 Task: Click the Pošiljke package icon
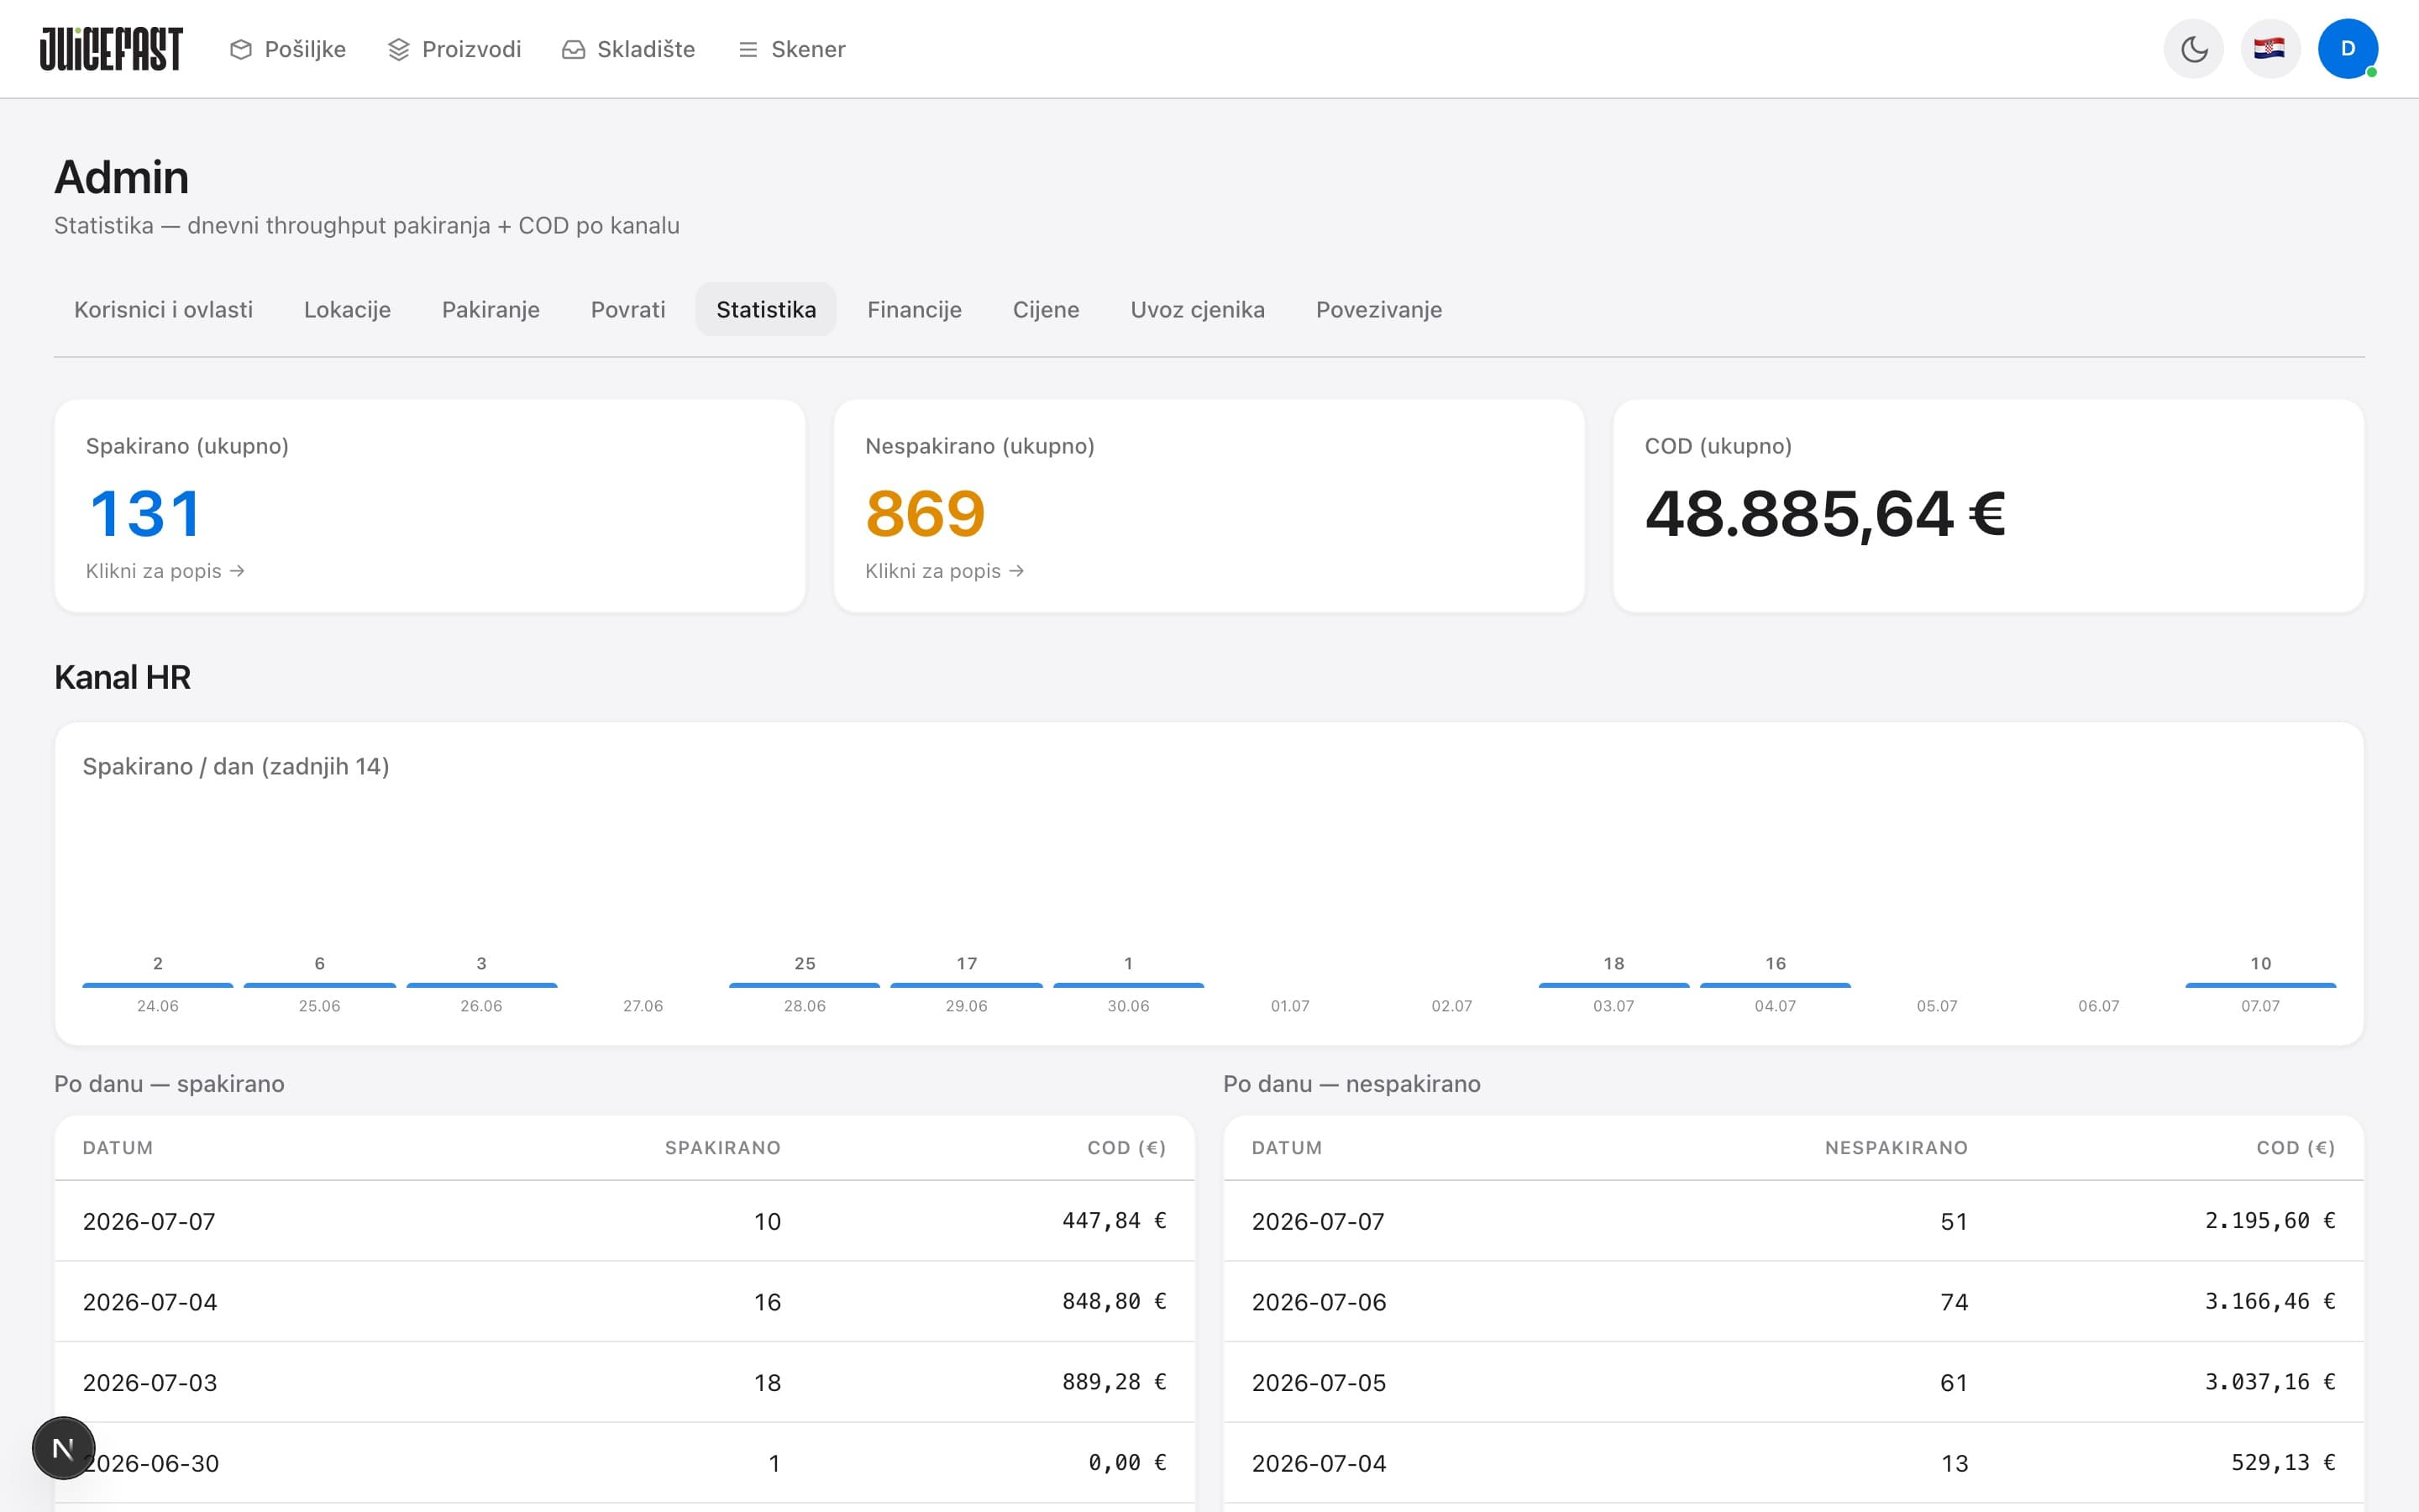(x=240, y=49)
